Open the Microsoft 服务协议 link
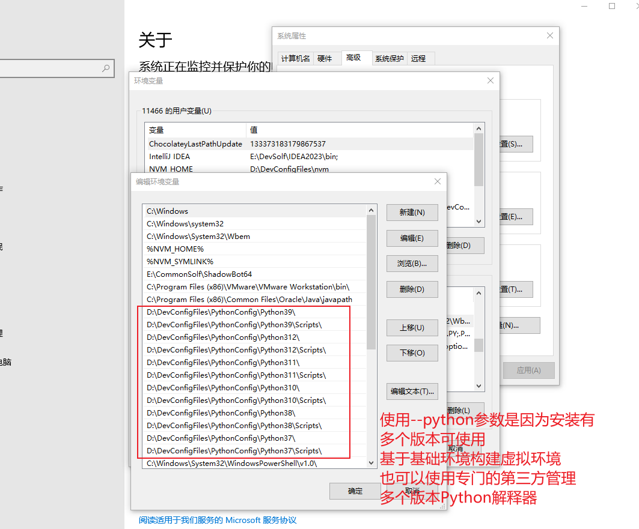Screen dimensions: 639x529 [x=261, y=520]
